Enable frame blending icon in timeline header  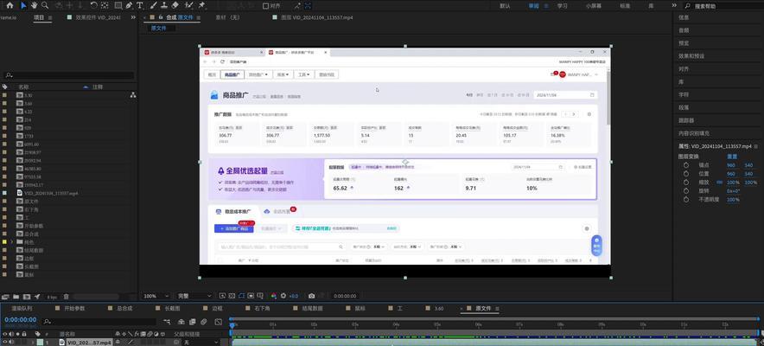pos(193,322)
